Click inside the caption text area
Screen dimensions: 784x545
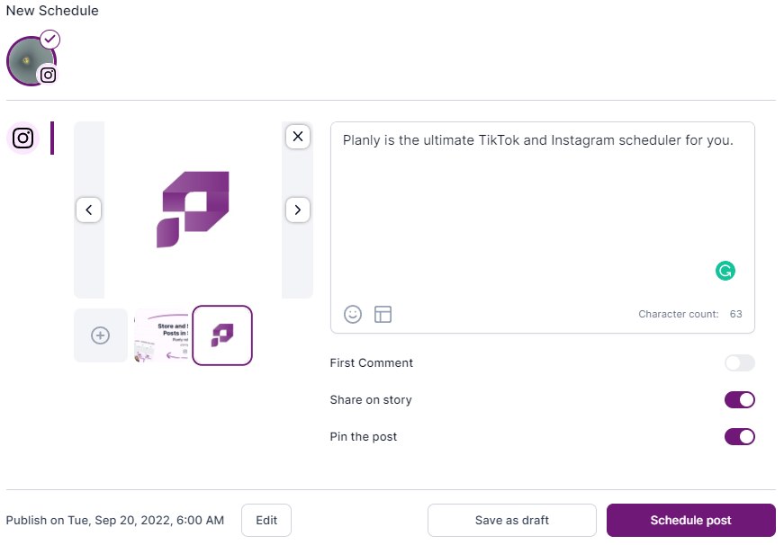(543, 210)
